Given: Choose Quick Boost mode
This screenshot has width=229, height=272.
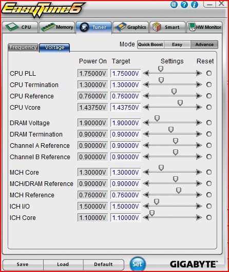Looking at the screenshot, I should click(150, 45).
